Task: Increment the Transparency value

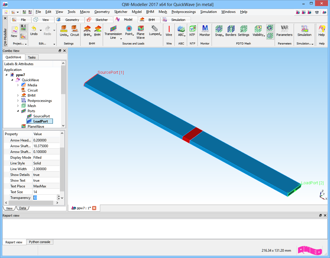Action: (58, 196)
